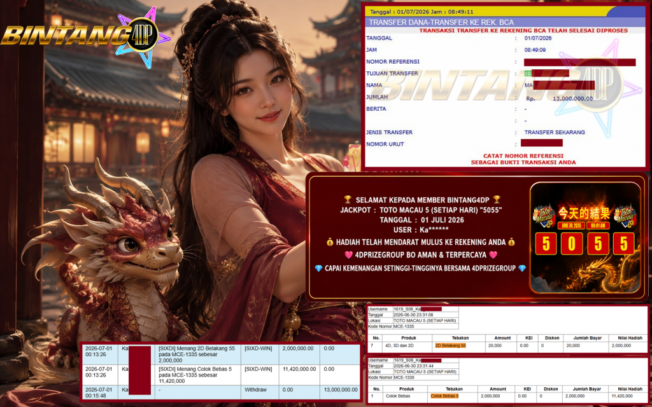Image resolution: width=652 pixels, height=407 pixels.
Task: Click the diamond icon after BERSAMA 4DPRIZEGROUP
Action: tap(522, 268)
